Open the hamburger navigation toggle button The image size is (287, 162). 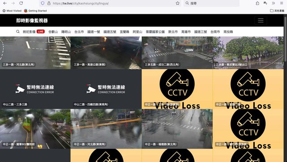tap(261, 21)
